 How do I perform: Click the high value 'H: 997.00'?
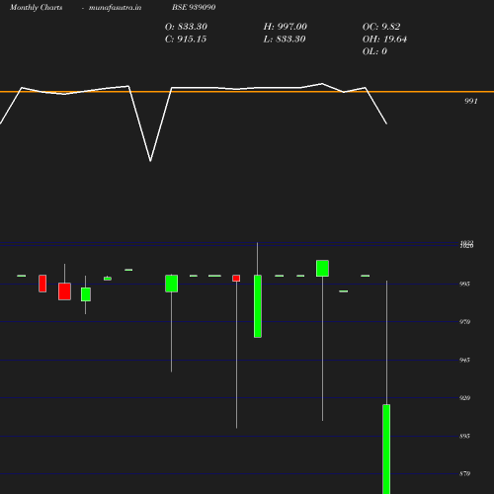(285, 27)
